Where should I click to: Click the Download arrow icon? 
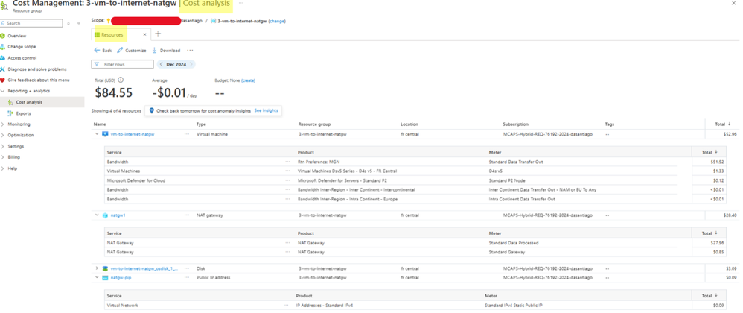point(154,50)
